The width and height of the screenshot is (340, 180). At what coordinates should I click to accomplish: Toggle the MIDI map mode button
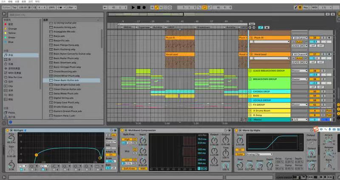314,7
